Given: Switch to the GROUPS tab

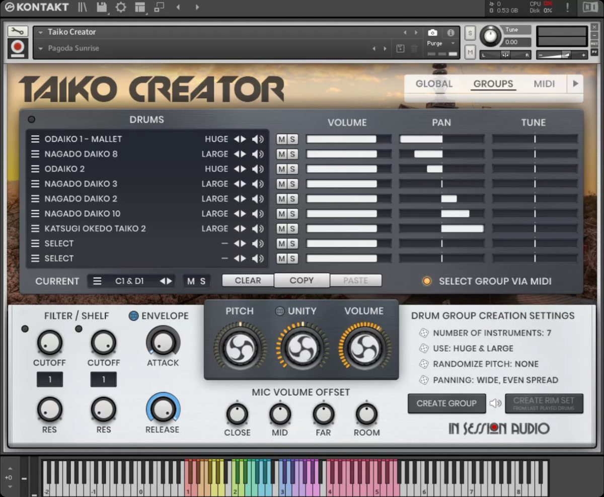Looking at the screenshot, I should point(493,84).
